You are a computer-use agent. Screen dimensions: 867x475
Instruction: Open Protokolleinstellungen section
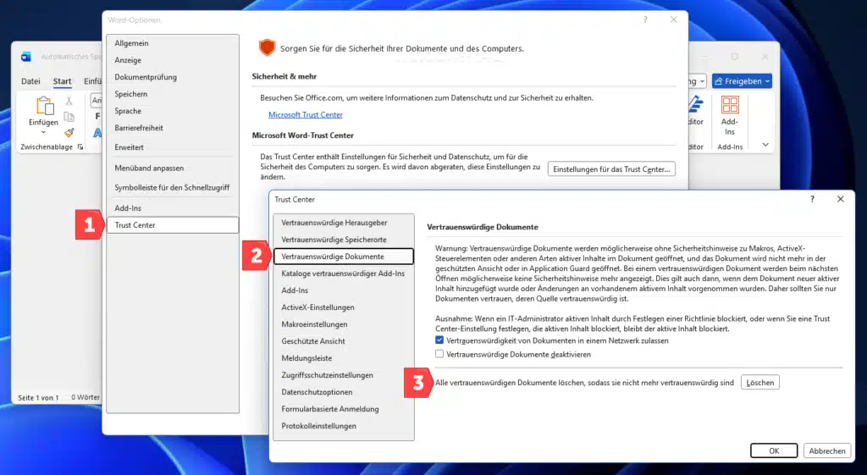(x=344, y=427)
